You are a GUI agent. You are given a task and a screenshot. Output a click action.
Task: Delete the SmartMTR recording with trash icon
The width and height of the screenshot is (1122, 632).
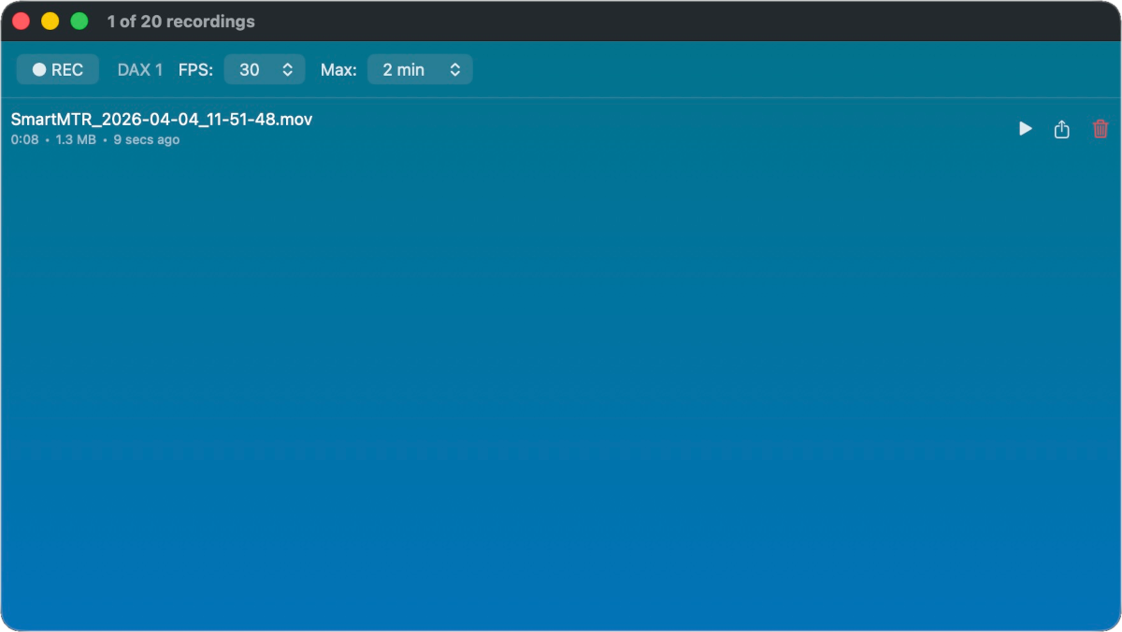pyautogui.click(x=1100, y=129)
